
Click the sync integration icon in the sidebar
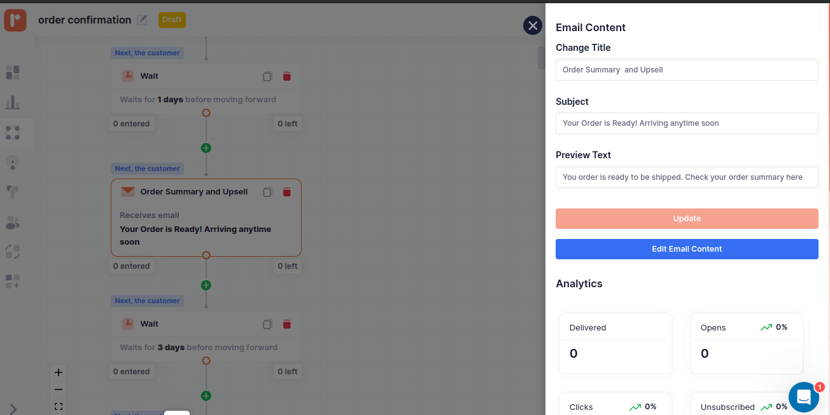13,252
